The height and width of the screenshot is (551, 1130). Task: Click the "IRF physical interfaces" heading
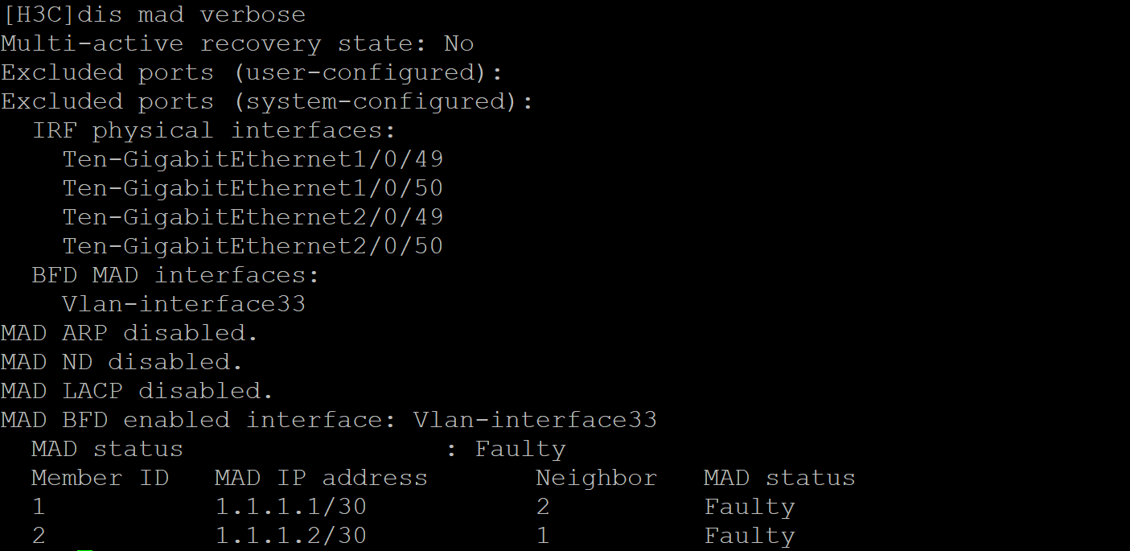tap(214, 130)
